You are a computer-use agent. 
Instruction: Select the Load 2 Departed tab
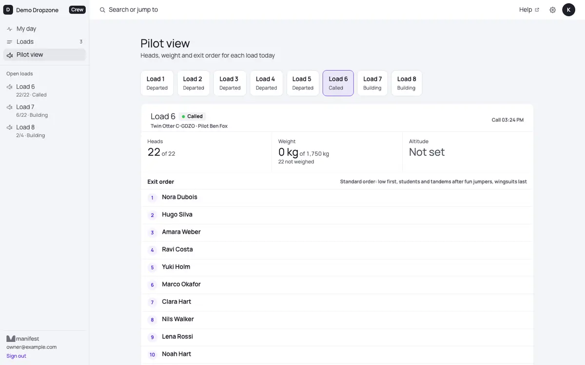coord(194,83)
